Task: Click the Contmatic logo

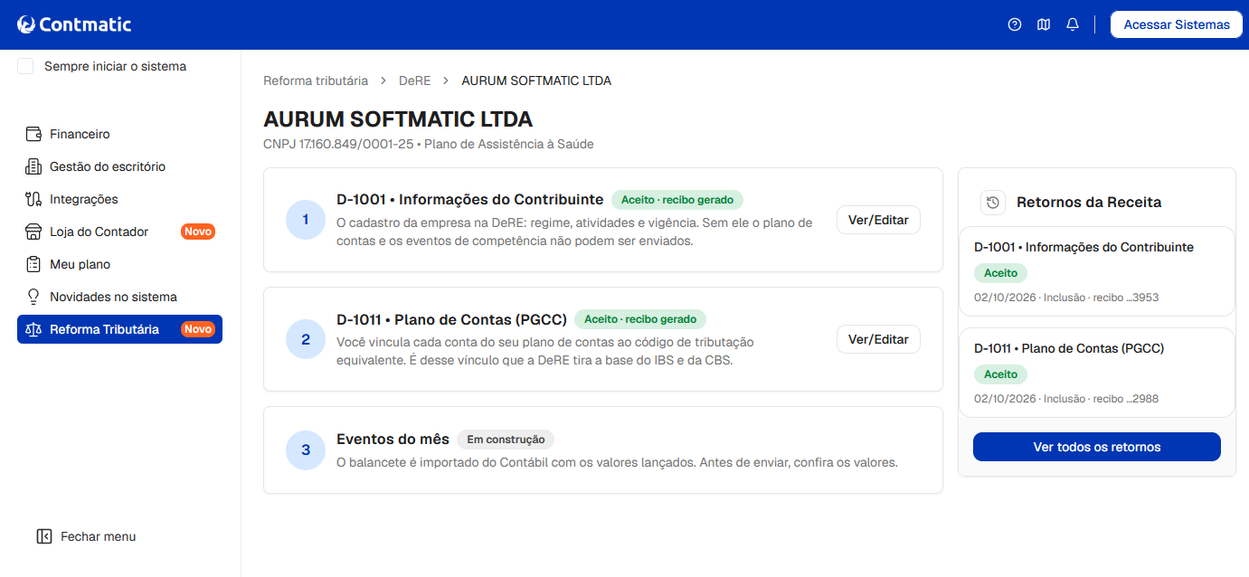Action: click(74, 24)
